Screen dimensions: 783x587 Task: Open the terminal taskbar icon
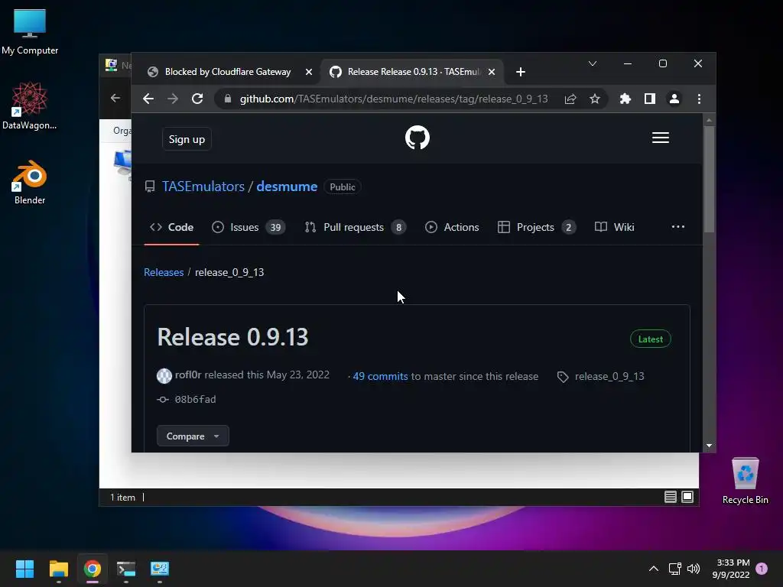126,569
